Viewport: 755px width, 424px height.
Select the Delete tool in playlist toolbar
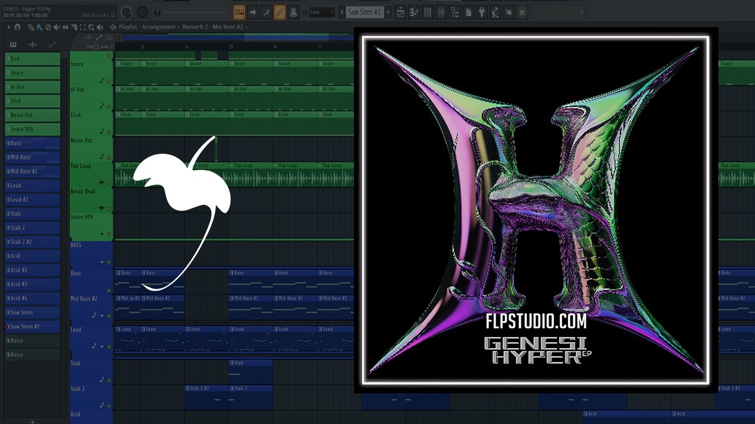point(48,27)
